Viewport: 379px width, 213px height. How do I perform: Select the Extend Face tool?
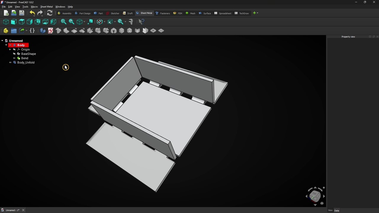[74, 30]
